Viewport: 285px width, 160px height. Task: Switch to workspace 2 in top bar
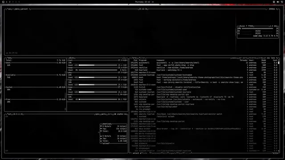[10, 2]
